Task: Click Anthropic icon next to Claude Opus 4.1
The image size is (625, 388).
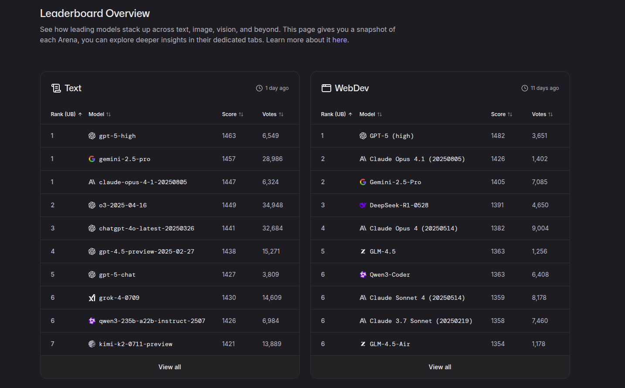Action: coord(363,159)
